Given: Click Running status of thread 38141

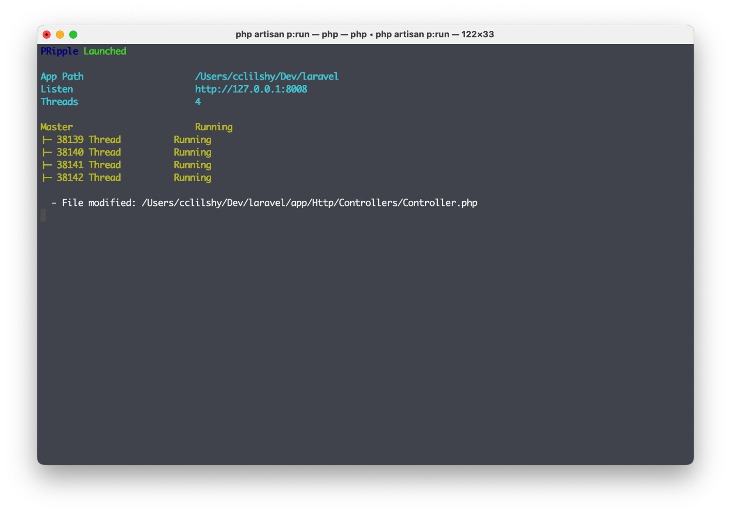Looking at the screenshot, I should [x=192, y=165].
